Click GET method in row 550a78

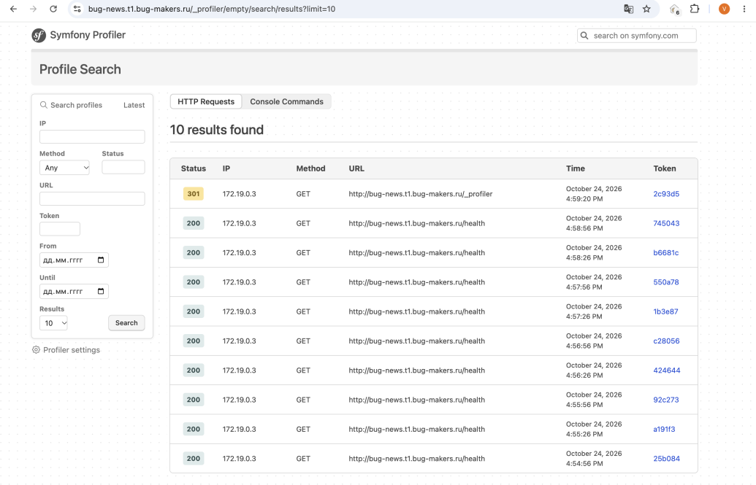303,282
